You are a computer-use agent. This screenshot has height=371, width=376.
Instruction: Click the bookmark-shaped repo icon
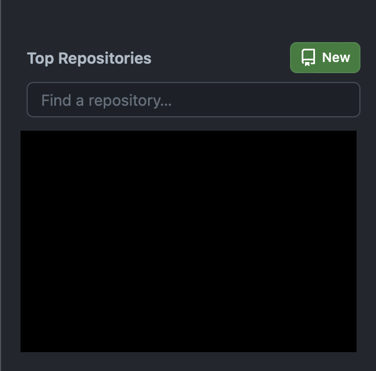308,58
